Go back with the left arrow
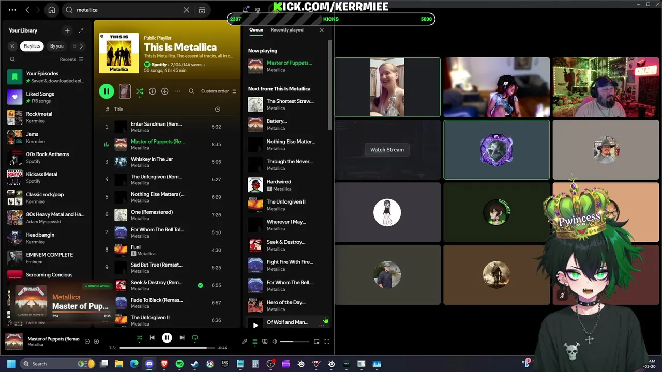The image size is (662, 372). (27, 10)
